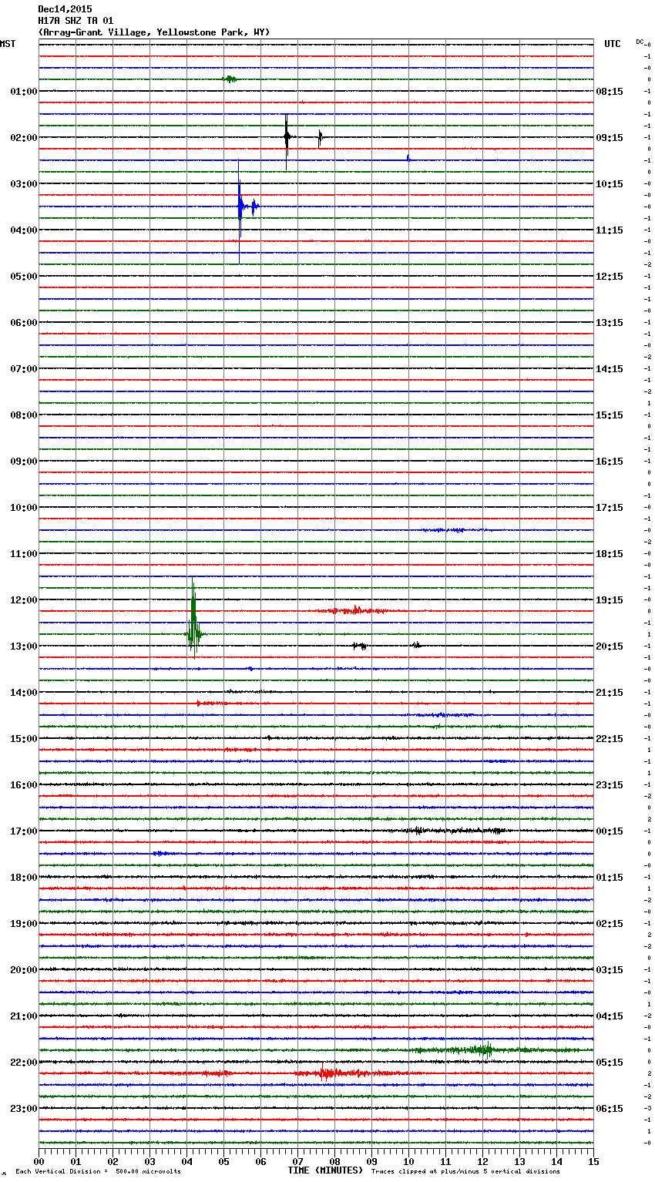655x1182 pixels.
Task: Click minute tick 10 on the bottom axis
Action: pyautogui.click(x=408, y=1160)
